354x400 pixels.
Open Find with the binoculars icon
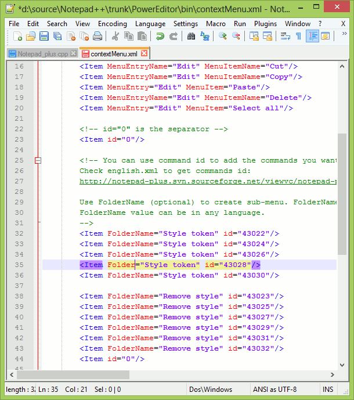coord(192,36)
